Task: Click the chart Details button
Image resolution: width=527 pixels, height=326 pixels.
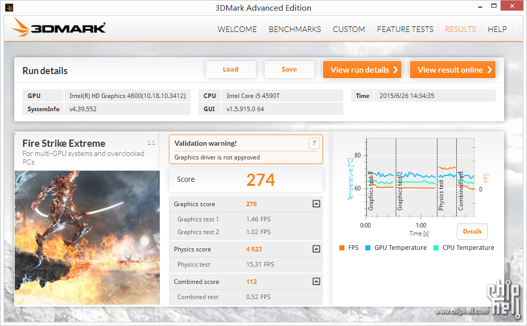Action: coord(472,232)
